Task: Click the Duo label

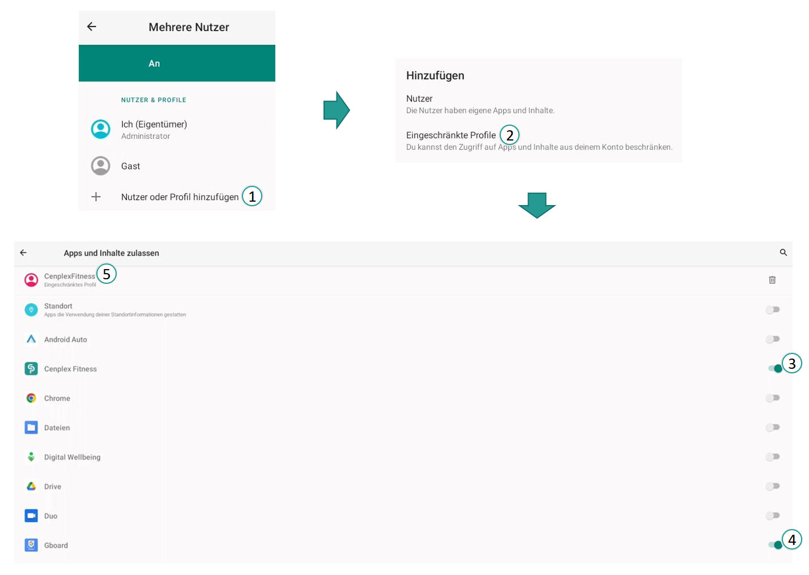Action: pos(51,516)
